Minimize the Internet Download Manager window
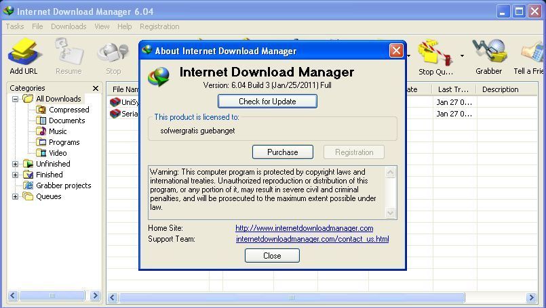 click(x=503, y=12)
